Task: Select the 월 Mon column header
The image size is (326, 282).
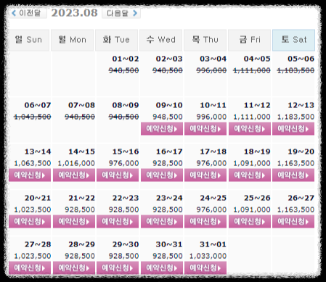Action: coord(72,40)
